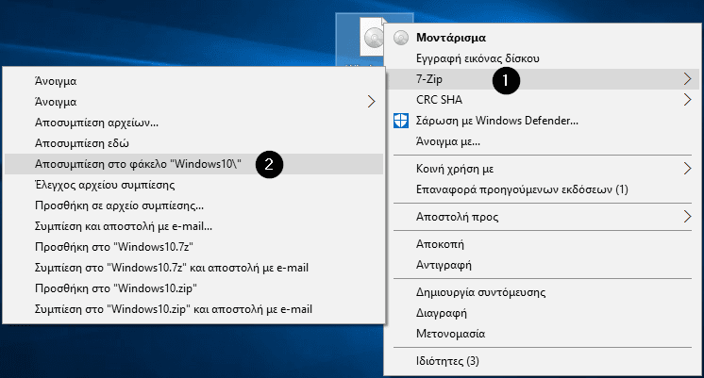
Task: Select Έλεγχος αρχείου συμπίεσης
Action: tap(194, 185)
